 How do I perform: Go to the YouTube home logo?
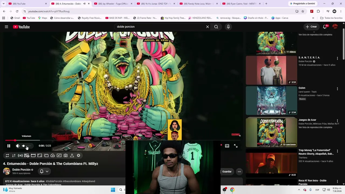click(21, 27)
